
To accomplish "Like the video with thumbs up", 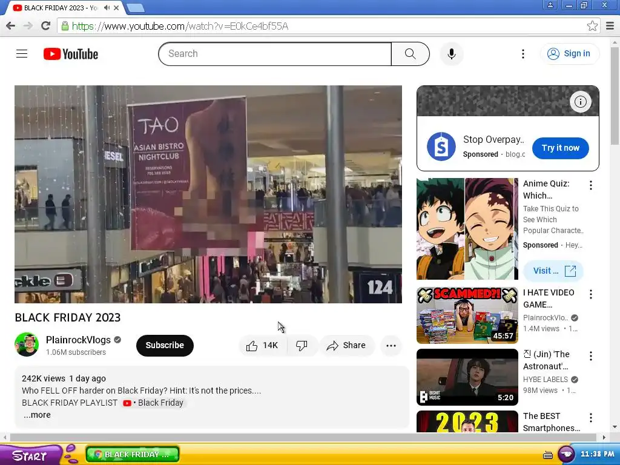I will pos(263,346).
